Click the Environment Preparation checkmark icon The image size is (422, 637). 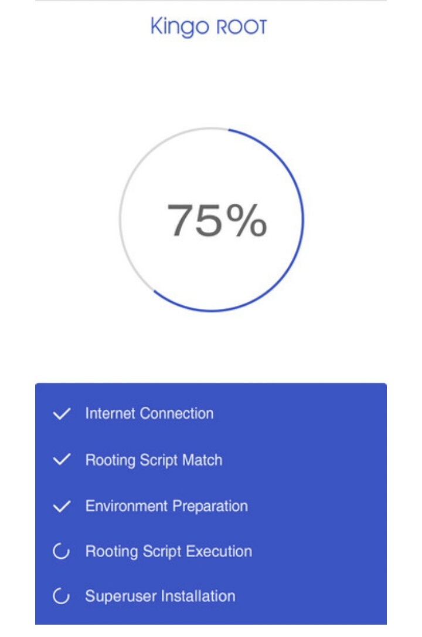click(62, 506)
